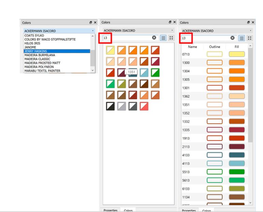Sort the color list by the Name column header
263x212 pixels.
(192, 47)
